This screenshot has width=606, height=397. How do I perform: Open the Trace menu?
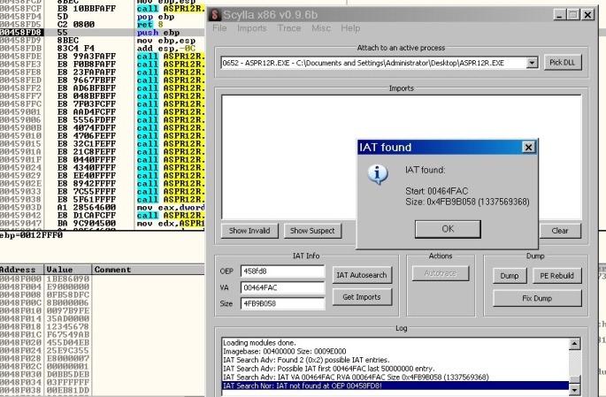click(289, 28)
